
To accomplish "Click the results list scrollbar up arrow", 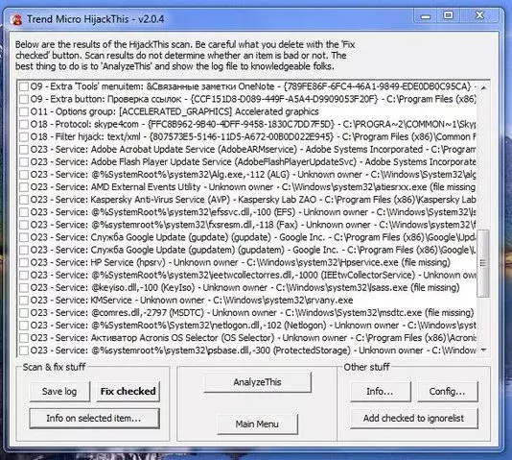I will pyautogui.click(x=483, y=87).
